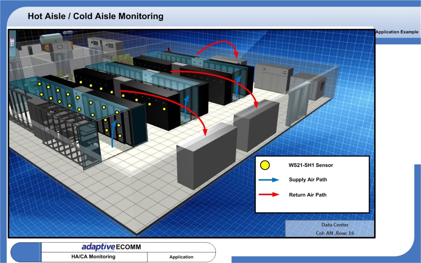
Task: Click the adaptive ECOMM logo
Action: click(111, 247)
